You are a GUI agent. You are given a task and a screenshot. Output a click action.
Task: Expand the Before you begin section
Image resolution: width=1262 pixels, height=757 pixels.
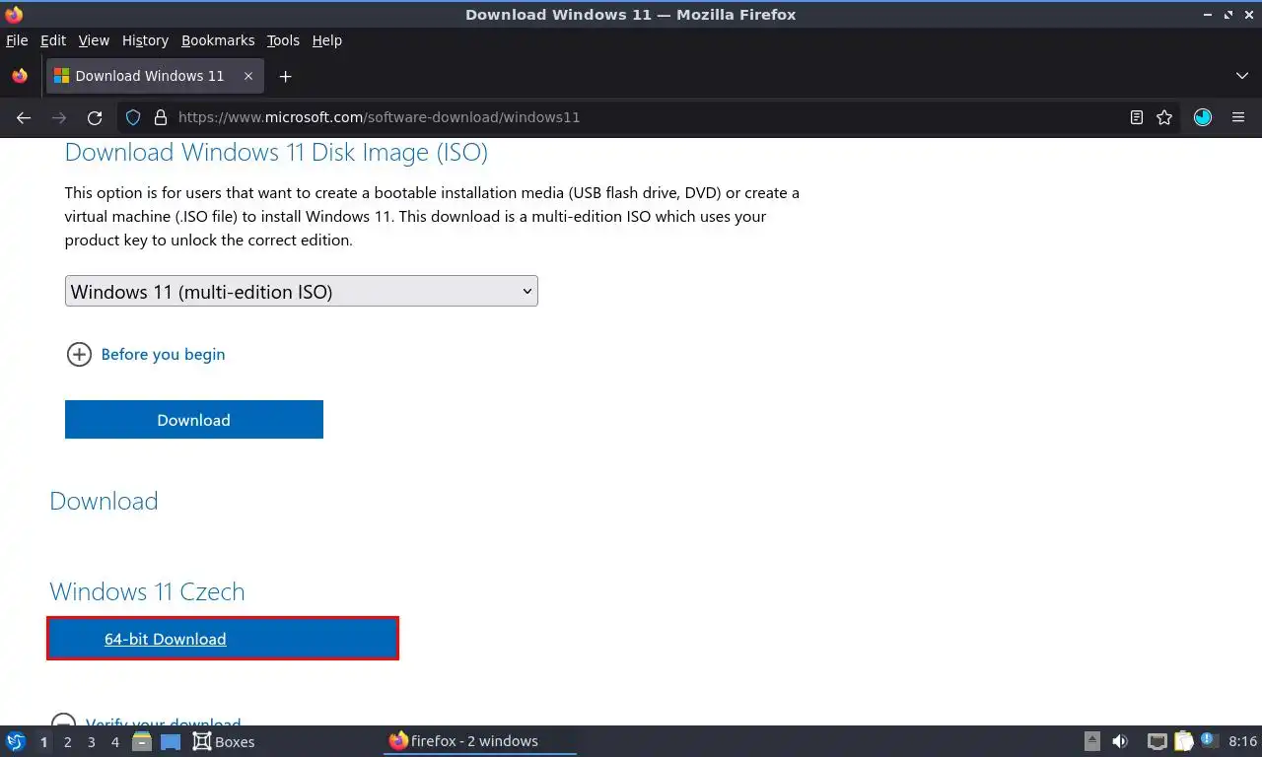click(x=146, y=354)
